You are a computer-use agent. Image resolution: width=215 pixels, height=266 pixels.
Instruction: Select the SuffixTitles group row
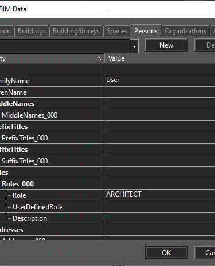point(52,150)
